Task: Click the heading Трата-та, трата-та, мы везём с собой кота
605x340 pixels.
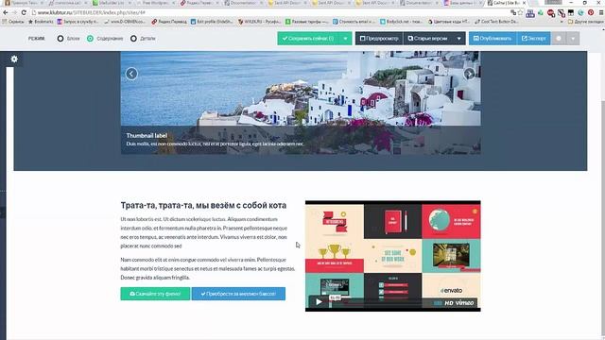Action: click(x=203, y=206)
